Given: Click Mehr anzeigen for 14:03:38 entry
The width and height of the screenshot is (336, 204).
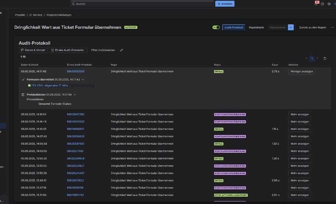Looking at the screenshot, I should point(299,144).
